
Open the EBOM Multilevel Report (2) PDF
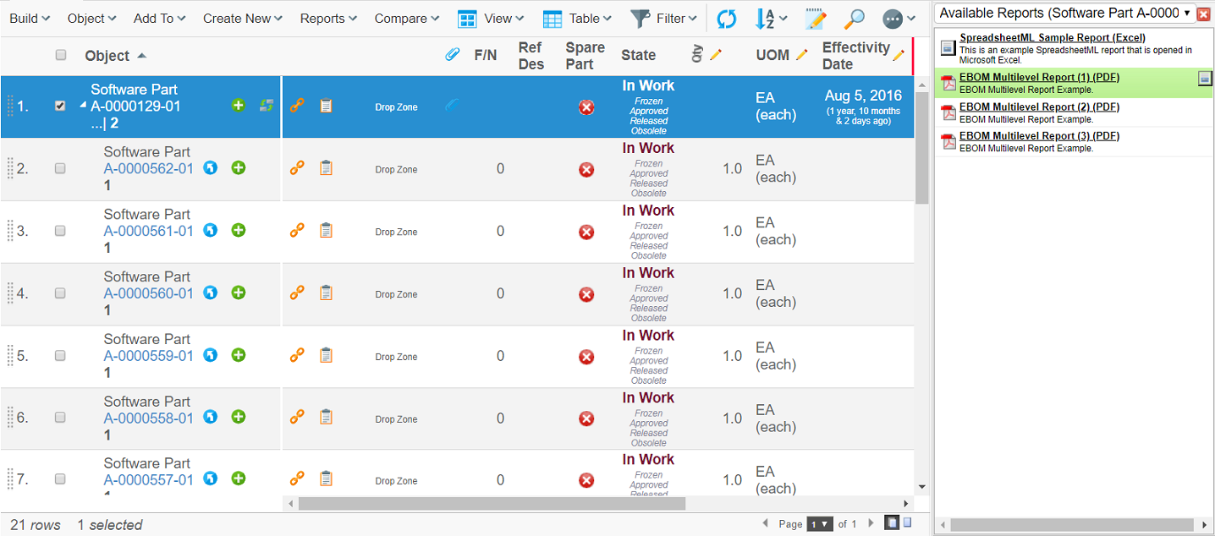tap(1039, 107)
